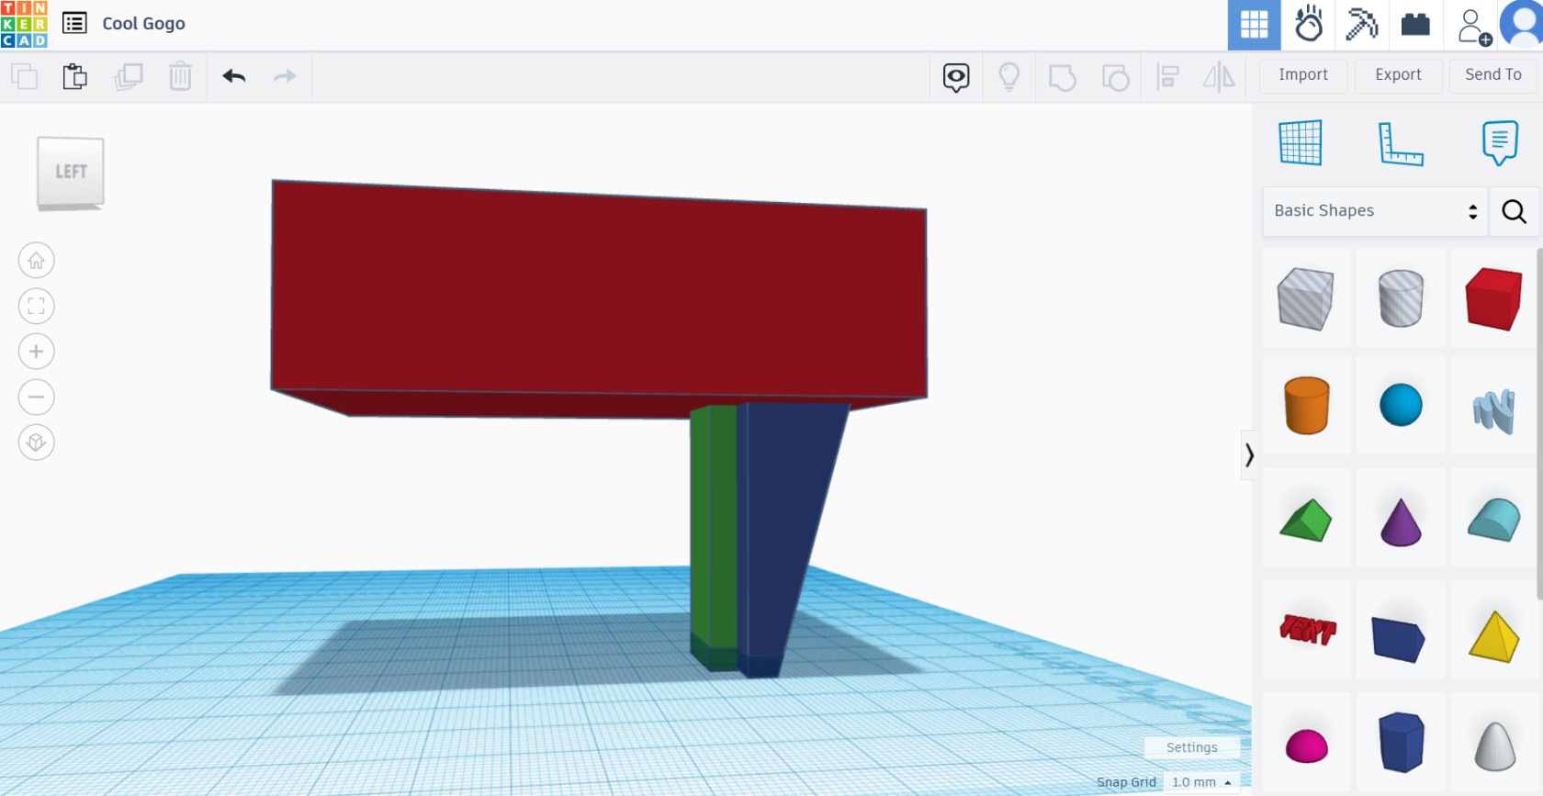Invite collaborators with add-person icon
This screenshot has width=1543, height=796.
1474,27
